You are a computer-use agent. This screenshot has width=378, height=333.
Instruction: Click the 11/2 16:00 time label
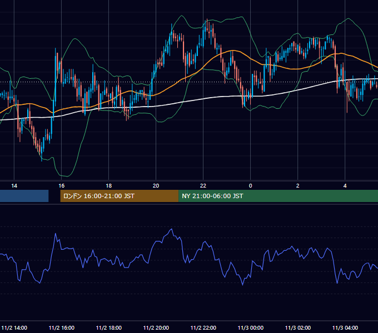click(x=62, y=327)
